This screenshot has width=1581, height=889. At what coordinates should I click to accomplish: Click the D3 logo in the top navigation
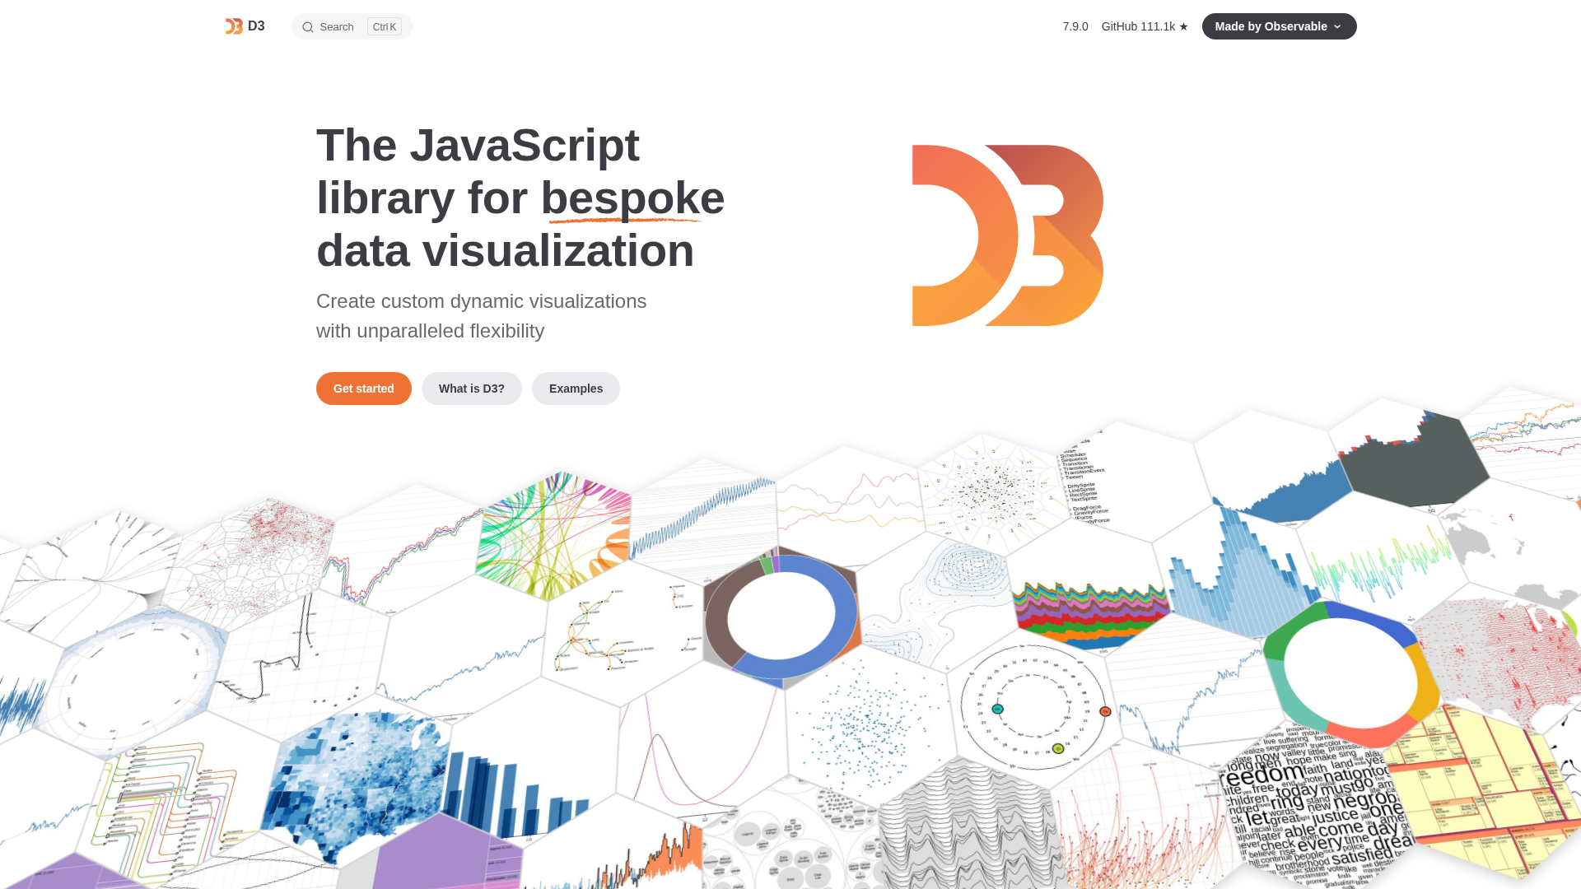[233, 26]
